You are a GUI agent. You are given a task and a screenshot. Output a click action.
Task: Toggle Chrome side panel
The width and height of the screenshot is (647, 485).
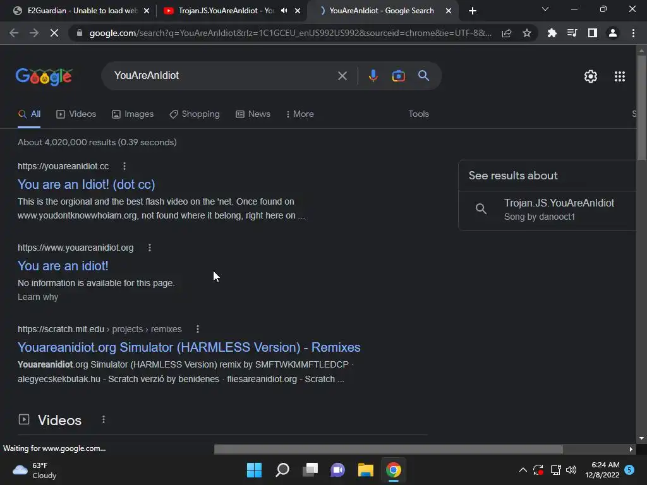coord(593,33)
